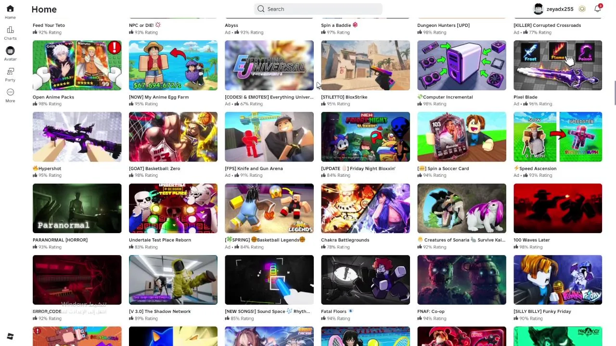Click the 100 Waves Later title text
This screenshot has width=616, height=346.
coord(532,240)
